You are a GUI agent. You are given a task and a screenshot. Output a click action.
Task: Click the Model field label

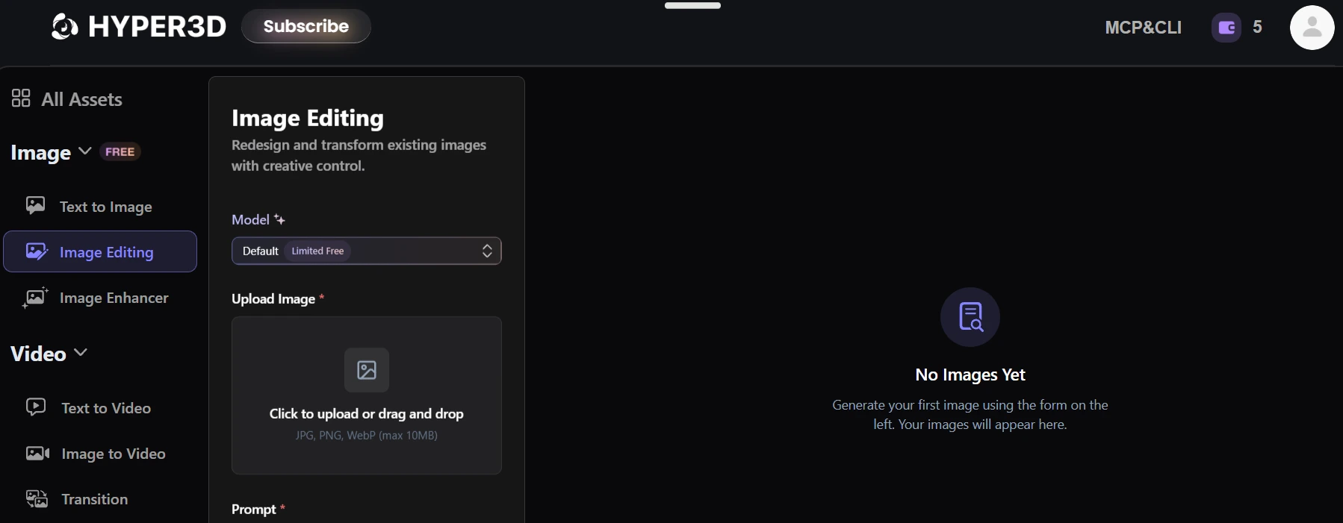250,219
